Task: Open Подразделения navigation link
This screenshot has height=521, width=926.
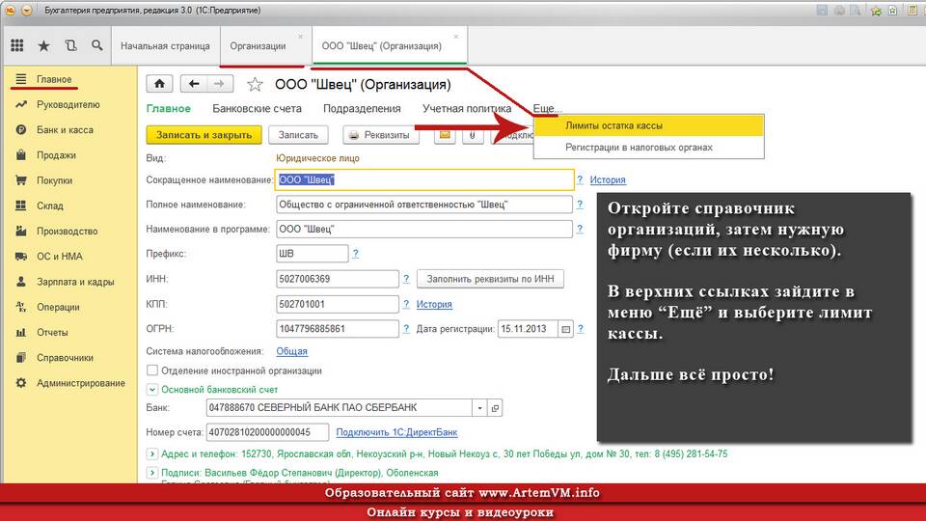Action: [362, 109]
